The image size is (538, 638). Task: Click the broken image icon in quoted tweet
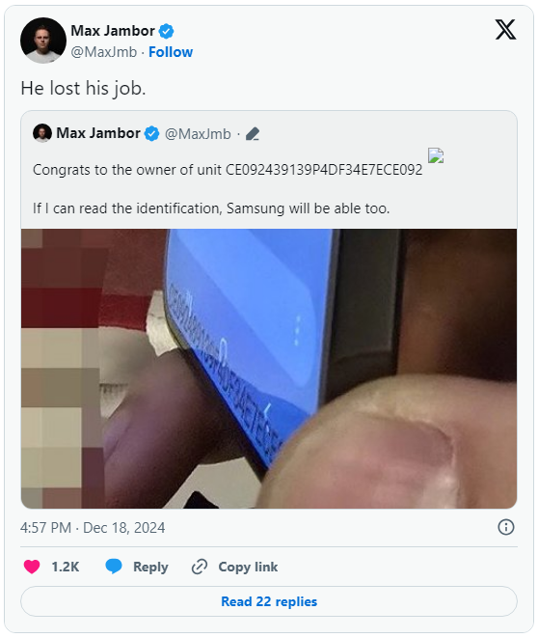tap(436, 155)
